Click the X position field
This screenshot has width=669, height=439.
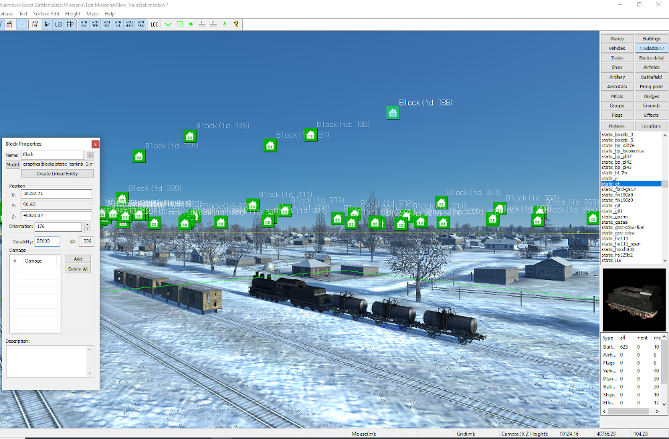tap(56, 194)
